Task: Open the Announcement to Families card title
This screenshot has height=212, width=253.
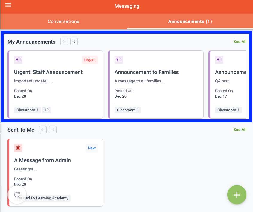Action: pos(147,72)
